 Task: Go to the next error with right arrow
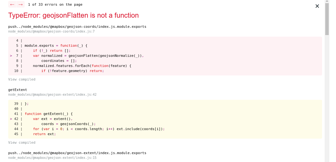[x=21, y=4]
